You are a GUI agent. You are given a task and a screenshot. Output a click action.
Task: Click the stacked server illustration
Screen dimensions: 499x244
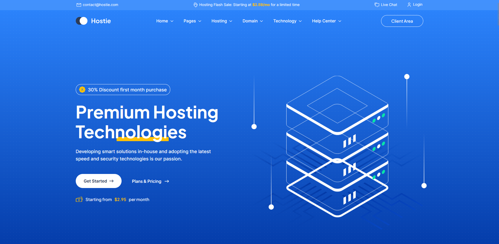(337, 146)
